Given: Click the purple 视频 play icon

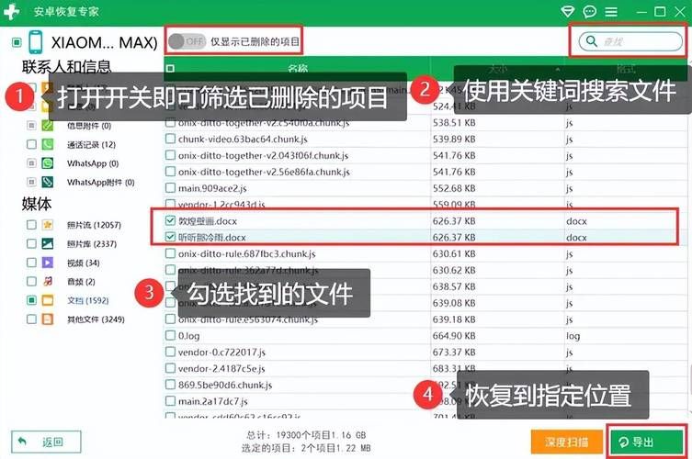Looking at the screenshot, I should [47, 263].
